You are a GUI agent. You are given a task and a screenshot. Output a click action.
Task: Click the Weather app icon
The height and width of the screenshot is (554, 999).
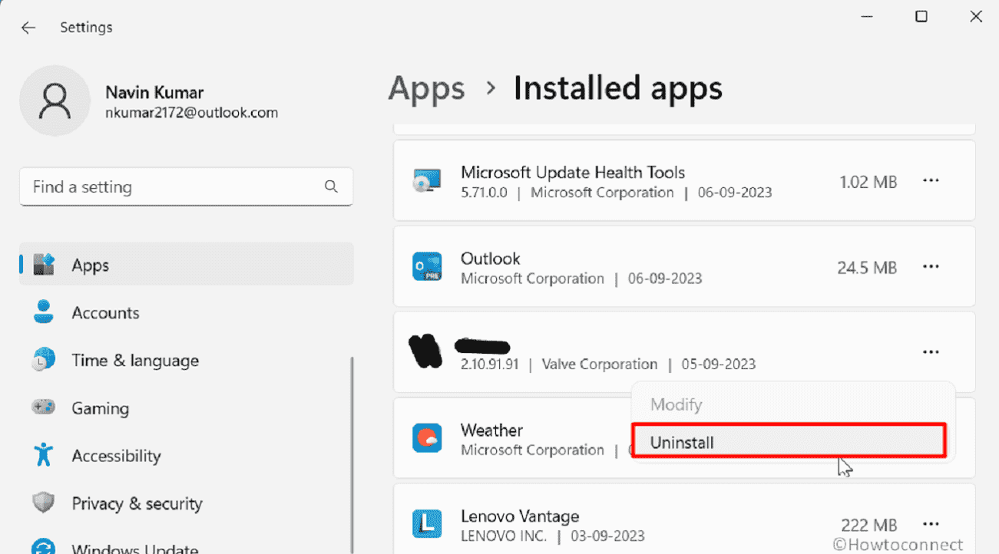[x=427, y=438]
